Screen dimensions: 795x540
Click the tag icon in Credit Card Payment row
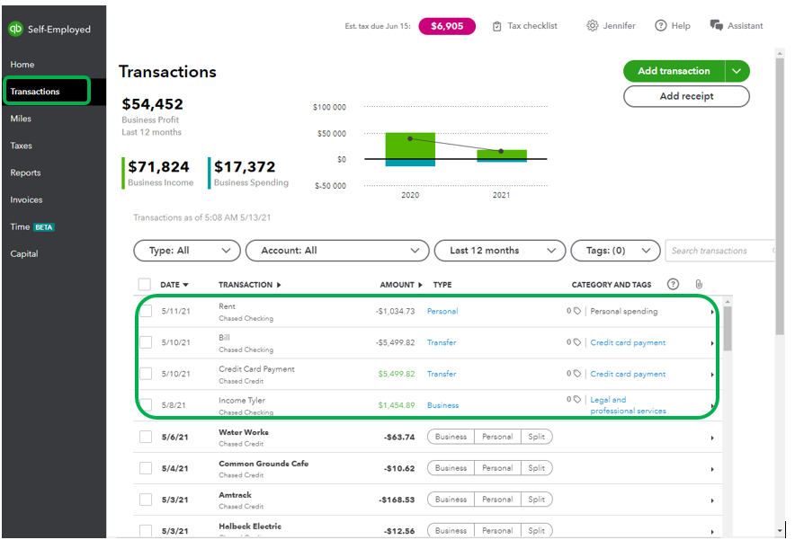click(576, 374)
